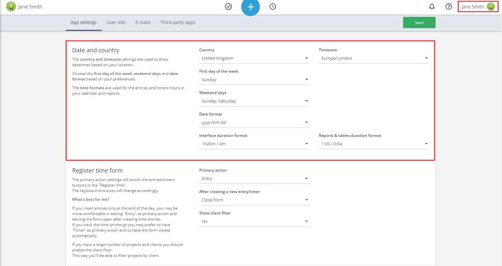
Task: Expand the Show client filter dropdown
Action: (306, 221)
